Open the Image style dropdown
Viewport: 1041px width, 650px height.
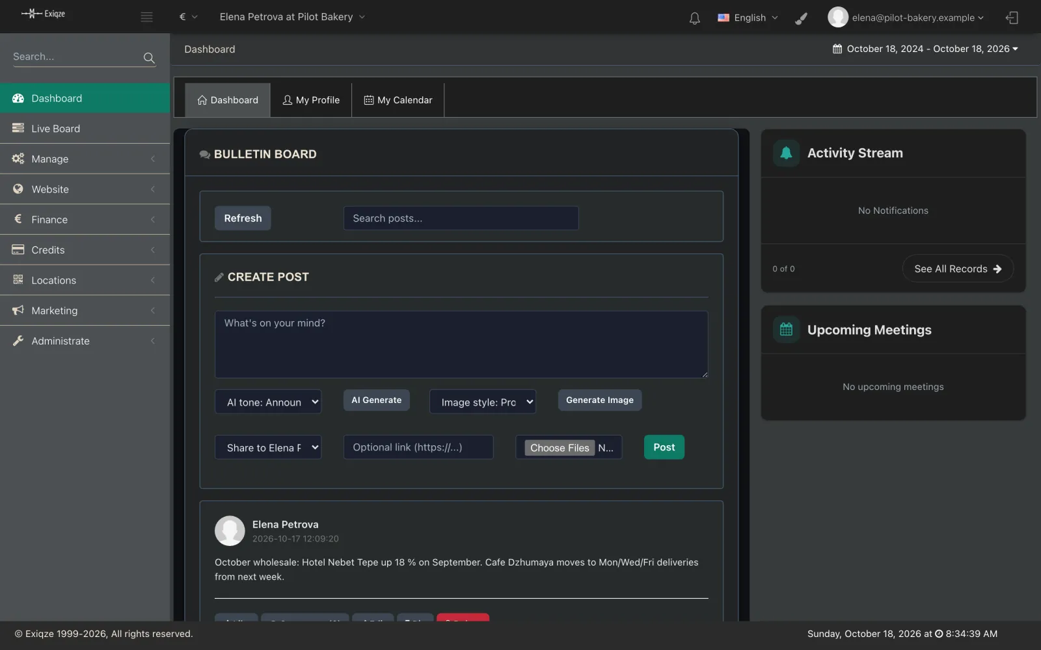coord(483,402)
